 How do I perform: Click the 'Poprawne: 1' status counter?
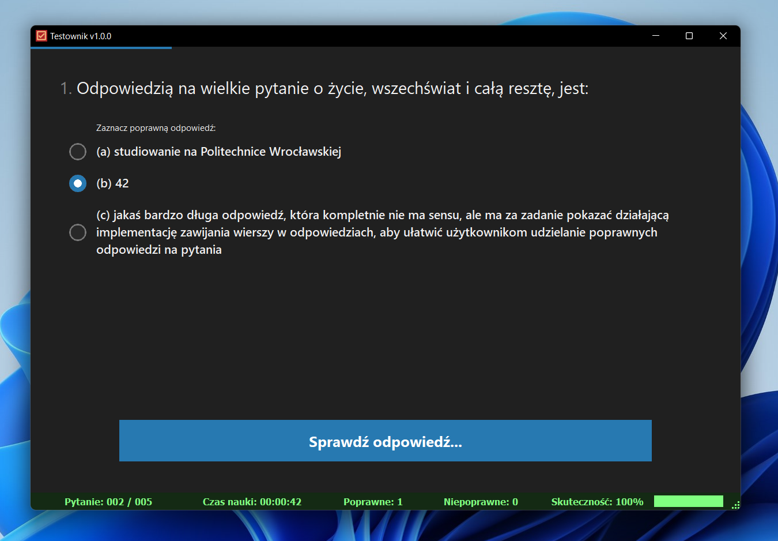(x=373, y=502)
